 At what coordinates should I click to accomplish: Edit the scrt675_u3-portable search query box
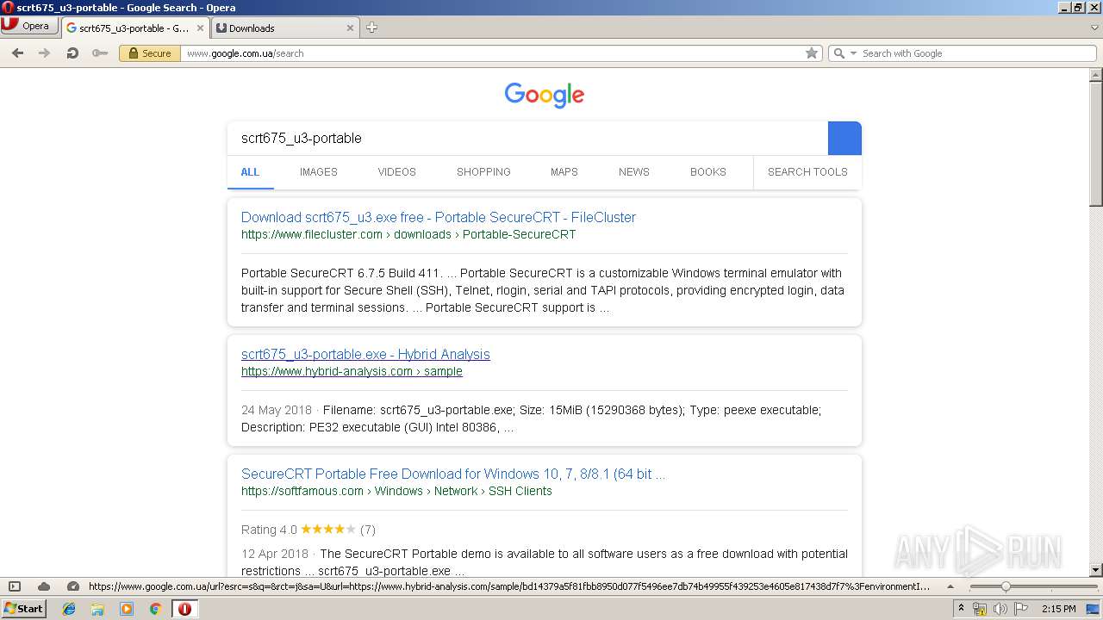[x=527, y=138]
